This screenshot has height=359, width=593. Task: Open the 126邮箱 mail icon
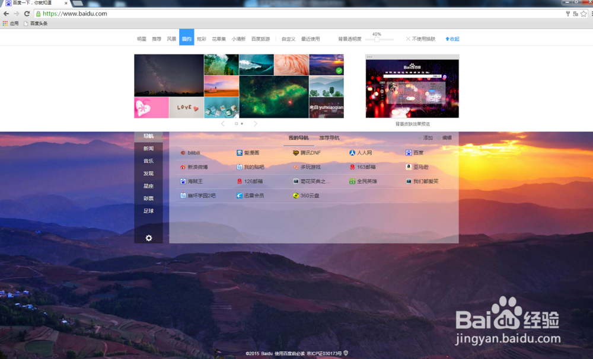[240, 181]
